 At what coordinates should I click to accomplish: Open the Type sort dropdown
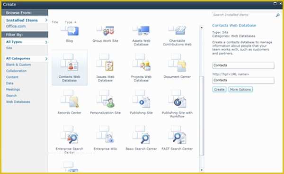[x=71, y=22]
